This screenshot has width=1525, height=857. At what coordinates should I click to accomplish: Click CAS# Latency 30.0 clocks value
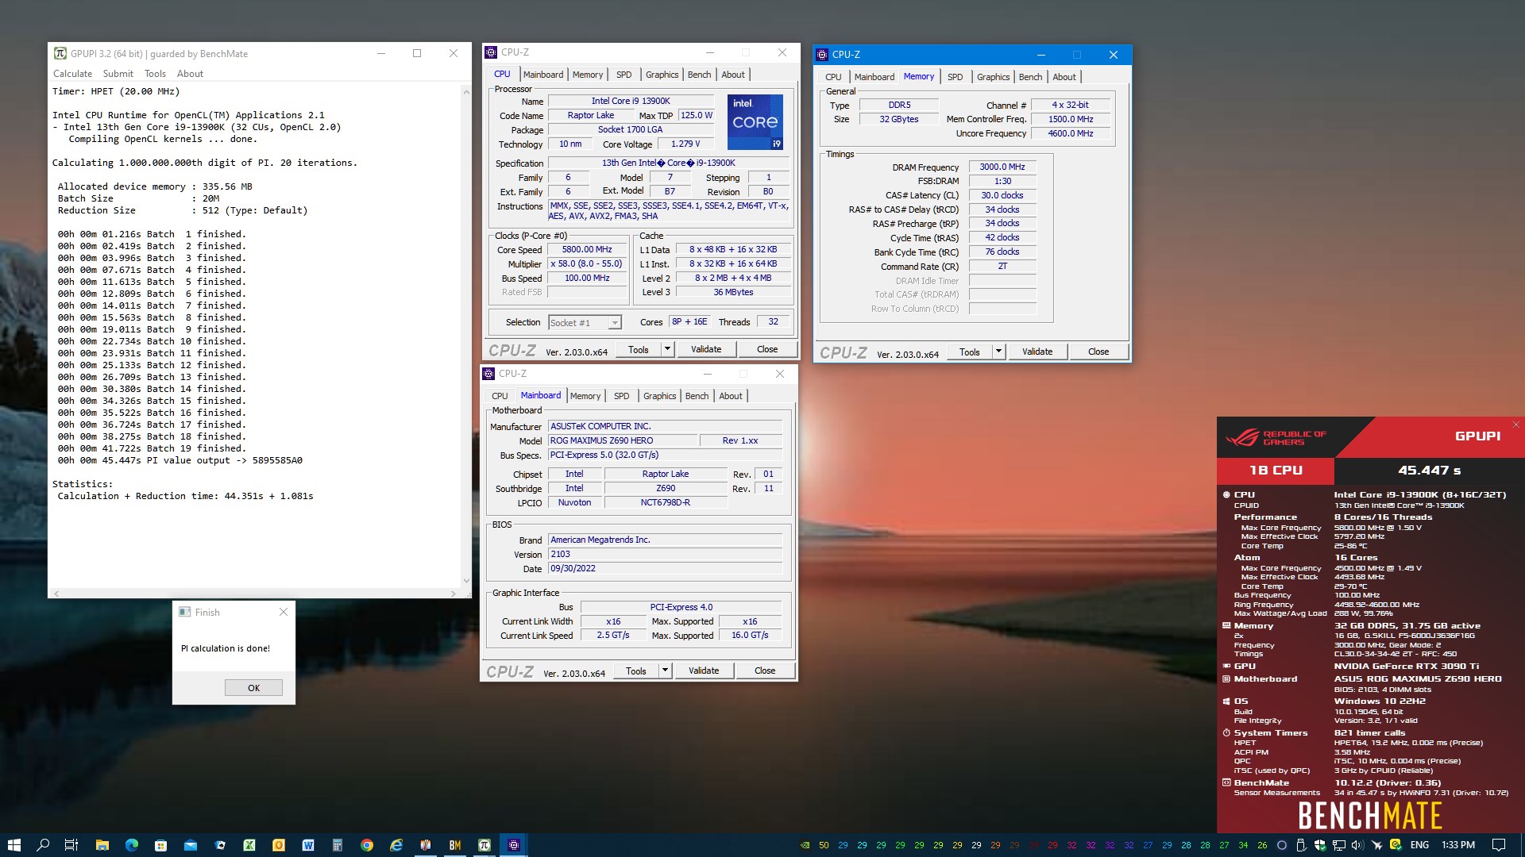1002,195
